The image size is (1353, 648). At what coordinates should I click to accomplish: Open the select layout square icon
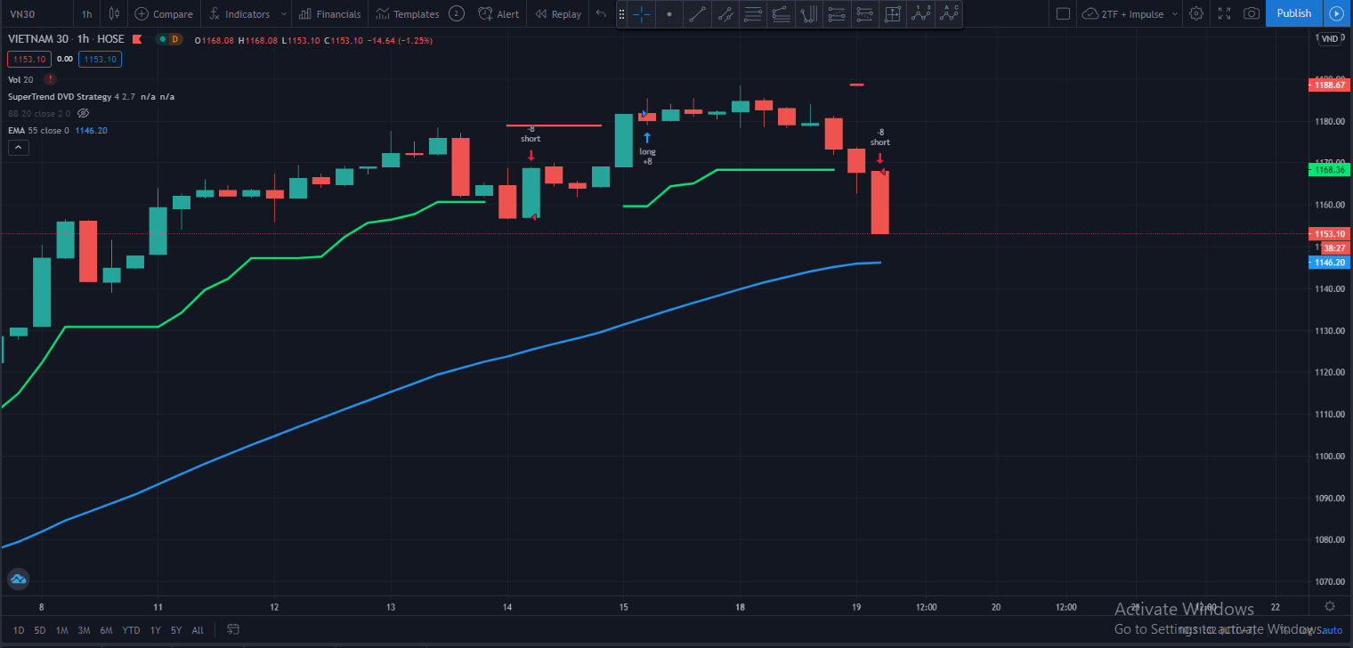[x=1062, y=13]
